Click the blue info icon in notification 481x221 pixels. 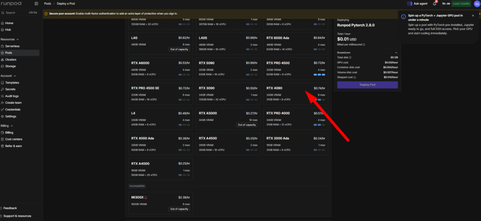[x=403, y=16]
